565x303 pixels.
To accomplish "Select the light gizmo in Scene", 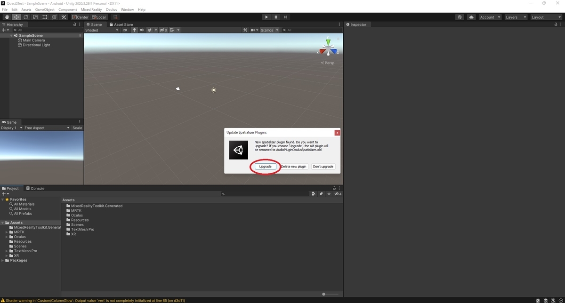I will pyautogui.click(x=214, y=90).
